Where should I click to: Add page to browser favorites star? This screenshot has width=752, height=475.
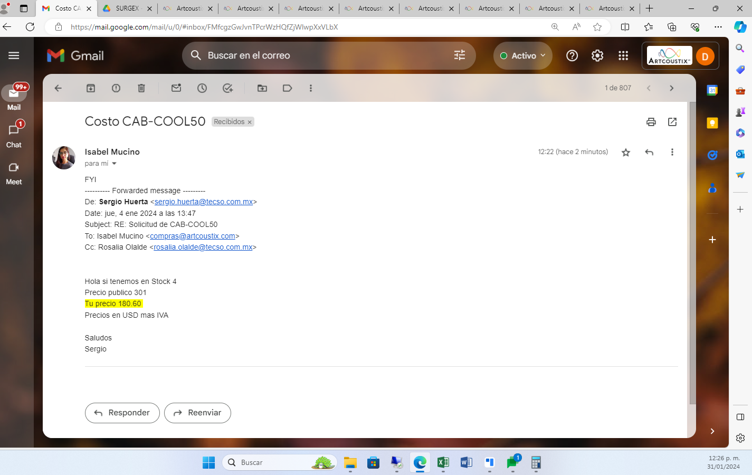[x=597, y=27]
